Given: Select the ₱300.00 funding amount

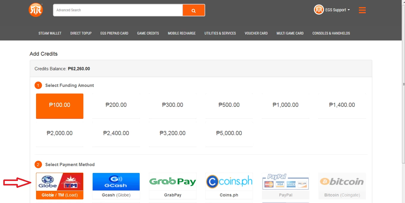Looking at the screenshot, I should coord(173,106).
